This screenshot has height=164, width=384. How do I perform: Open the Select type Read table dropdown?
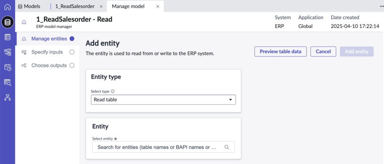163,100
